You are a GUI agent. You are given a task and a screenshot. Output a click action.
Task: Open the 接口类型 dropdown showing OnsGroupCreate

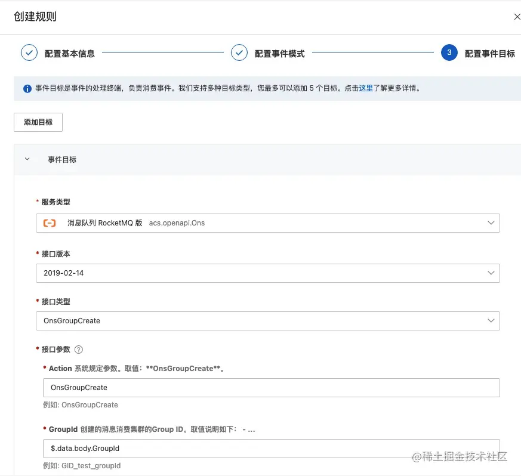pyautogui.click(x=268, y=321)
